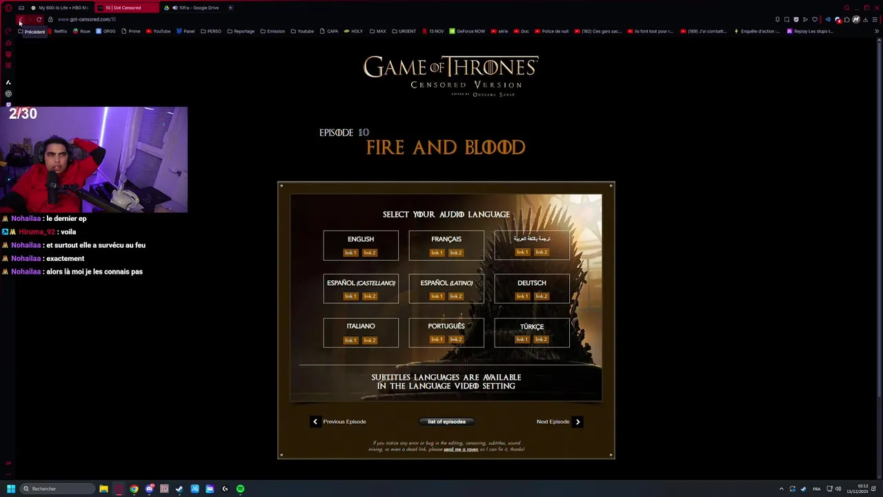Open the extensions cube icon
Screen dimensions: 883x497
coord(847,19)
